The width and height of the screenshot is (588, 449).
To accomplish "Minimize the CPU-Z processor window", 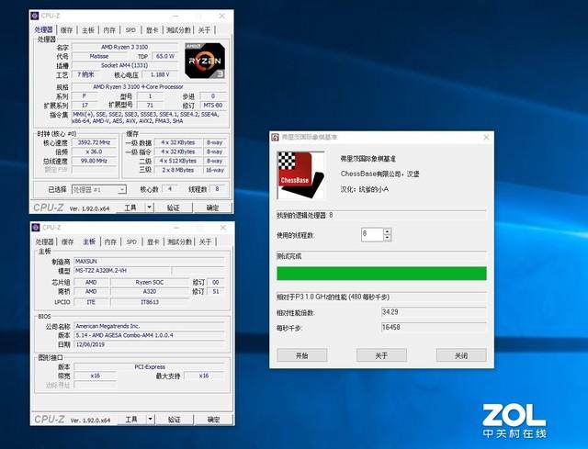I will point(175,16).
